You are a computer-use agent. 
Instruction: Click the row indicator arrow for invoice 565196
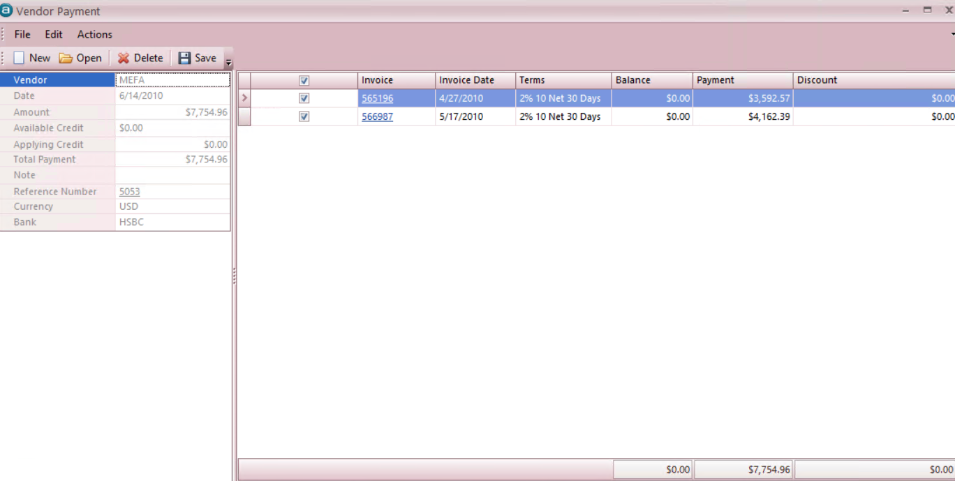[x=244, y=98]
